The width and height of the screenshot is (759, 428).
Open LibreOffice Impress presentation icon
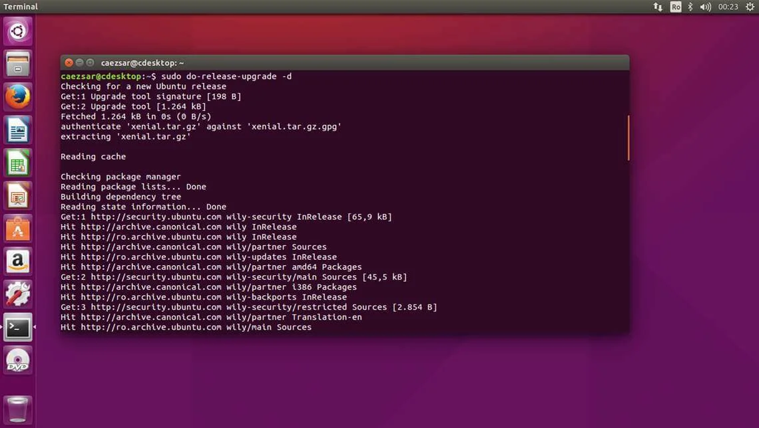click(18, 195)
